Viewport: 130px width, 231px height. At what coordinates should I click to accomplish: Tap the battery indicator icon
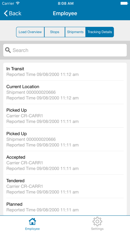coord(124,3)
